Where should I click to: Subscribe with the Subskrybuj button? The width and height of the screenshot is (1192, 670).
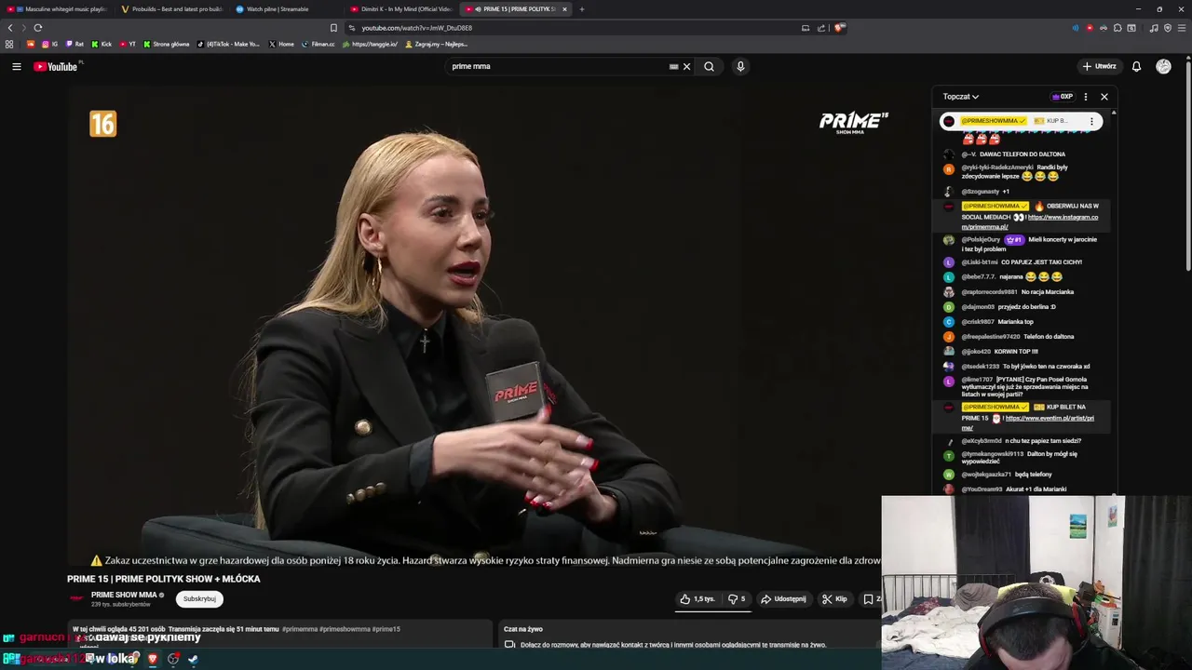coord(199,599)
